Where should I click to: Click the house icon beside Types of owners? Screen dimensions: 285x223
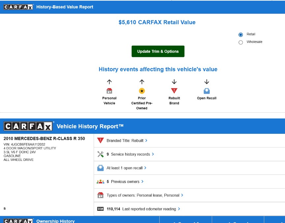(x=100, y=195)
